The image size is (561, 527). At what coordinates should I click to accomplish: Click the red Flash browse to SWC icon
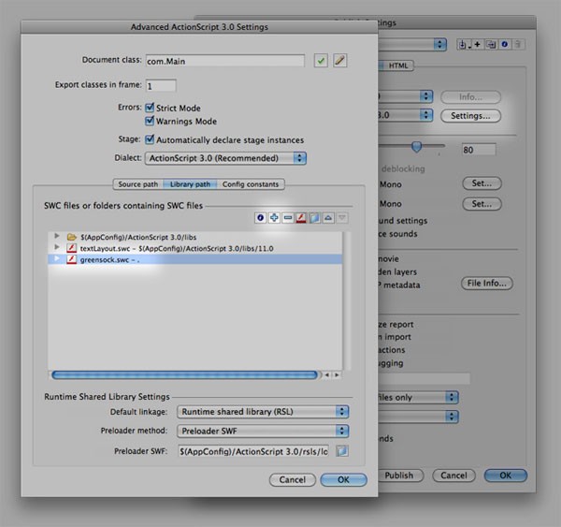301,217
